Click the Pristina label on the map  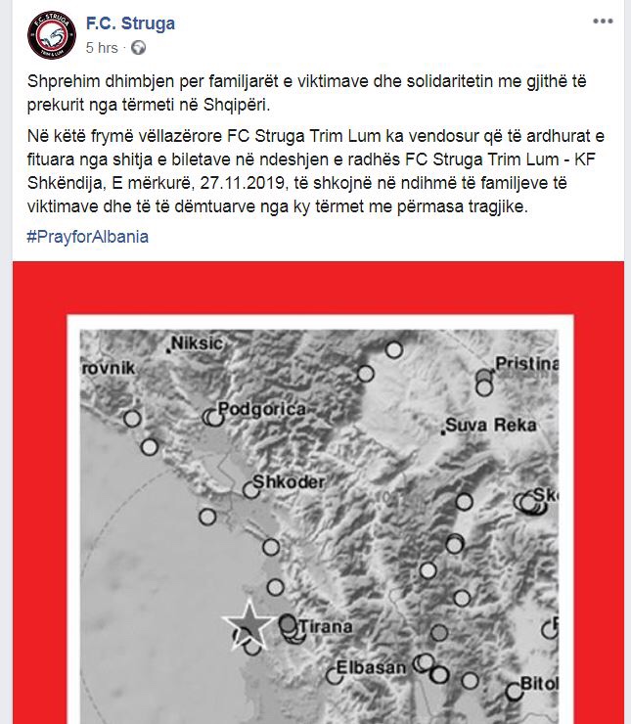tap(526, 364)
